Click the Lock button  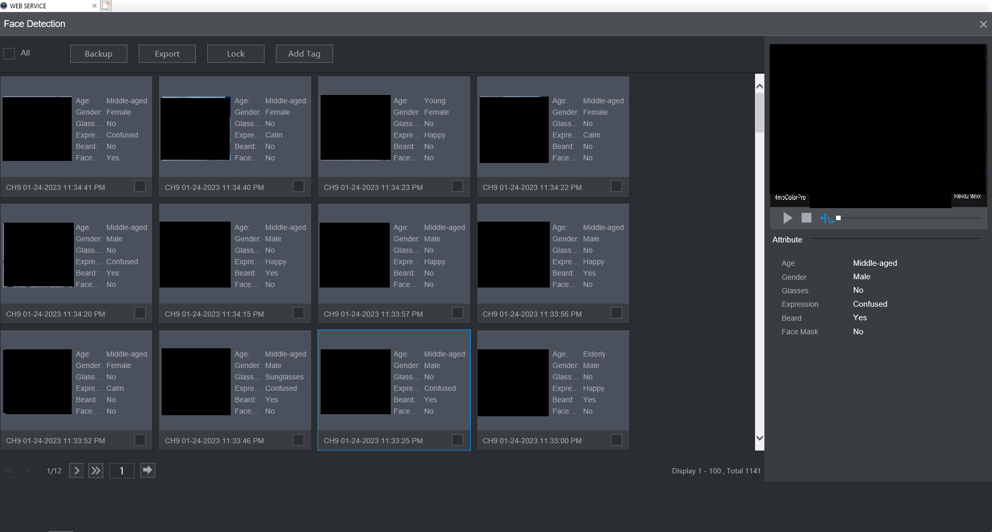pyautogui.click(x=236, y=53)
